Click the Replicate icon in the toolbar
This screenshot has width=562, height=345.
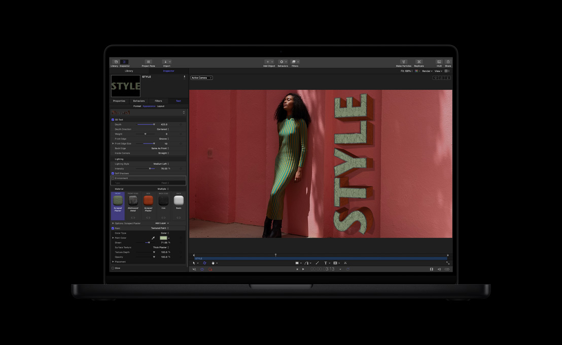[x=419, y=62]
